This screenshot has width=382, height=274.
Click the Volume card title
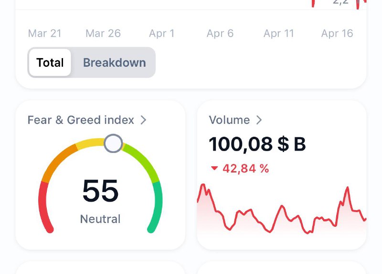click(x=229, y=120)
